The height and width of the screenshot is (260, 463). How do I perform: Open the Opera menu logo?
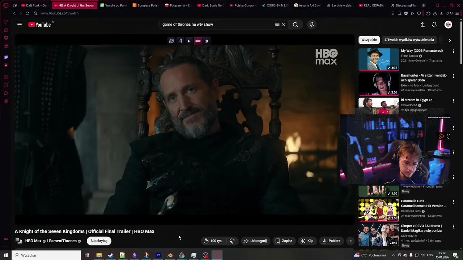click(x=6, y=5)
